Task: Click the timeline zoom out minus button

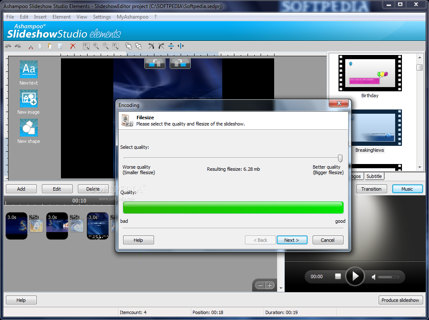Action: pyautogui.click(x=260, y=285)
